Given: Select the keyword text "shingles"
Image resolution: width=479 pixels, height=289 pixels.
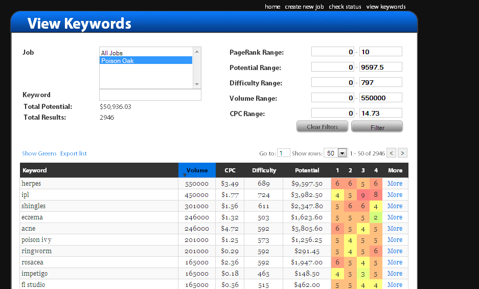Looking at the screenshot, I should (34, 206).
